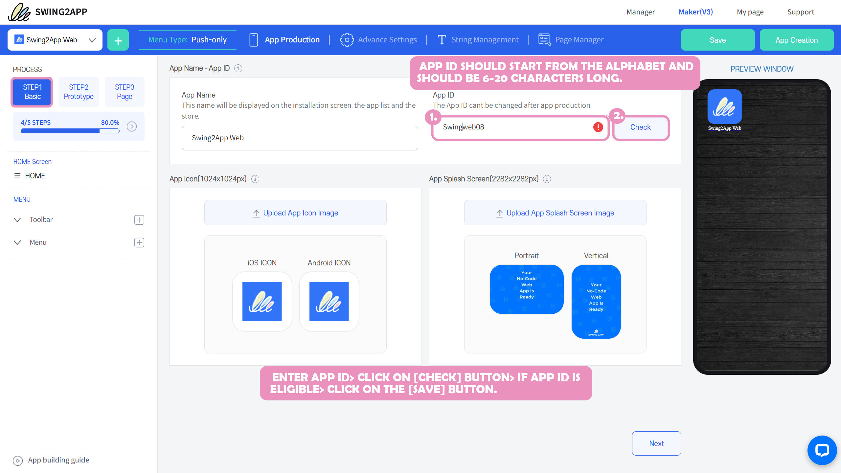Click Upload App Icon Image
Screen dimensions: 841x473
tap(295, 213)
